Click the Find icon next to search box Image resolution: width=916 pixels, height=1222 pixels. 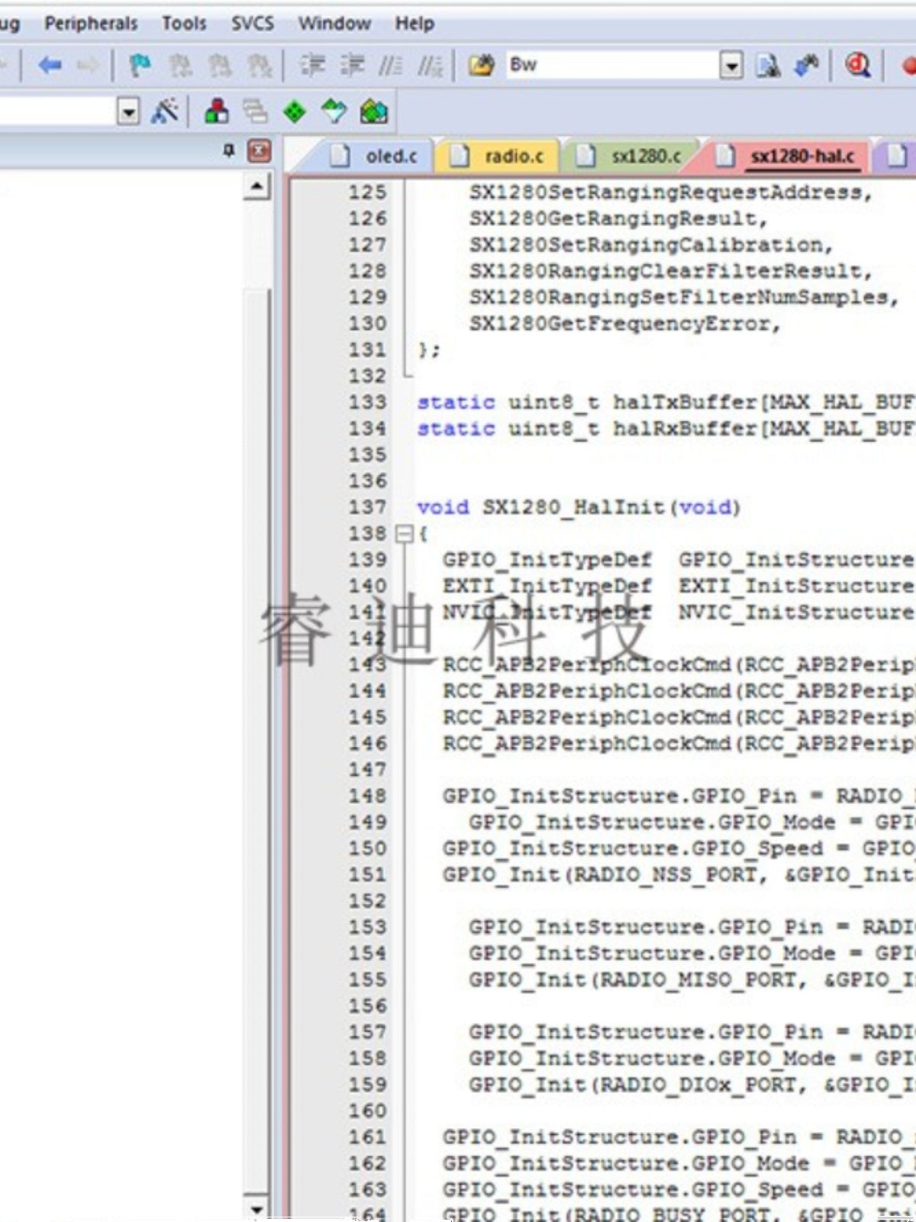pyautogui.click(x=767, y=66)
